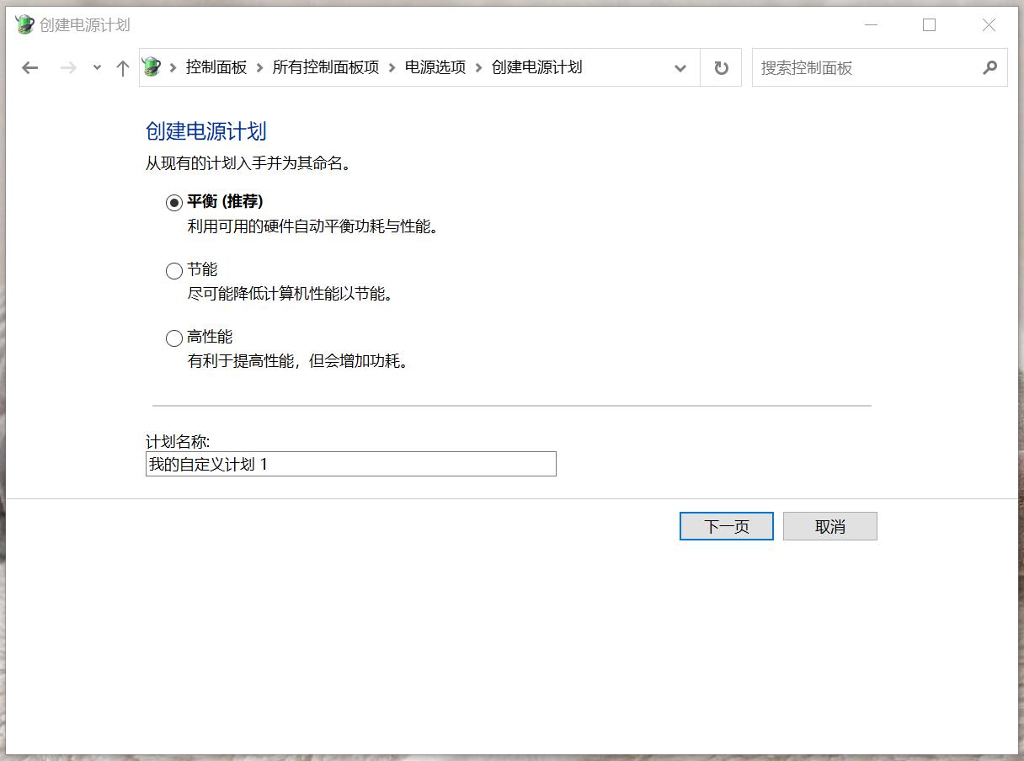1024x761 pixels.
Task: Select the 节能 power plan option
Action: [174, 270]
